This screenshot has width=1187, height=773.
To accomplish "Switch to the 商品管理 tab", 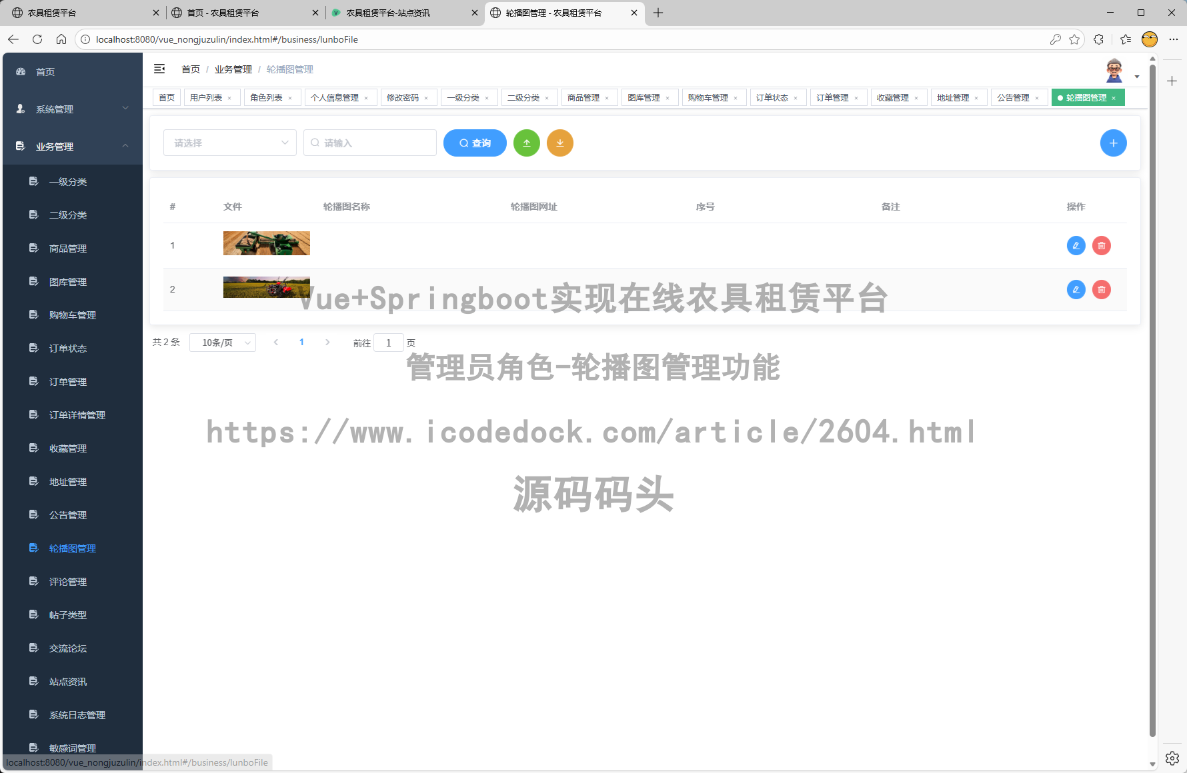I will [585, 97].
